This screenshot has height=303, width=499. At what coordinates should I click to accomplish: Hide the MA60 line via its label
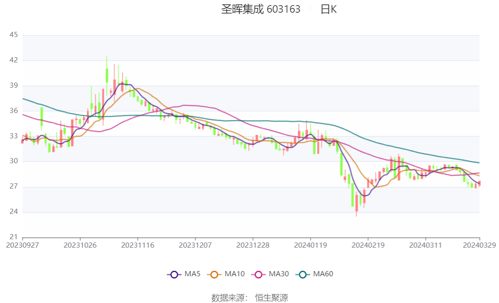coord(323,274)
